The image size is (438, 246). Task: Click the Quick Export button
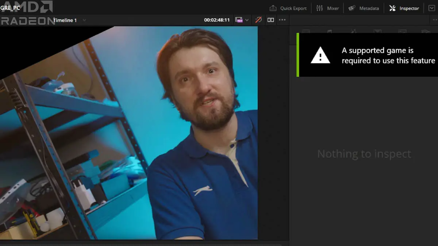[x=288, y=8]
